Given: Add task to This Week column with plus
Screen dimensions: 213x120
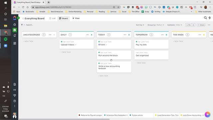Looking at the screenshot, I should click(x=204, y=35).
